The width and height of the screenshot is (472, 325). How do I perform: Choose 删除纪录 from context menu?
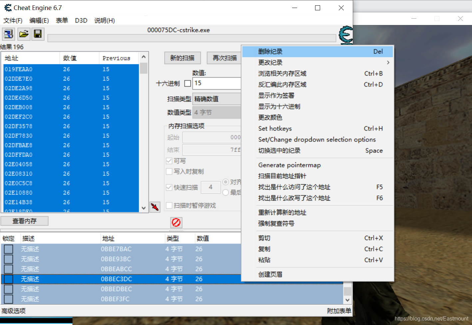[x=318, y=52]
